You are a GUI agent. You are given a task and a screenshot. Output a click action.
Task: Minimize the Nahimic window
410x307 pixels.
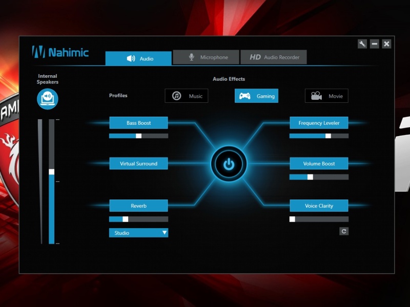click(x=375, y=44)
